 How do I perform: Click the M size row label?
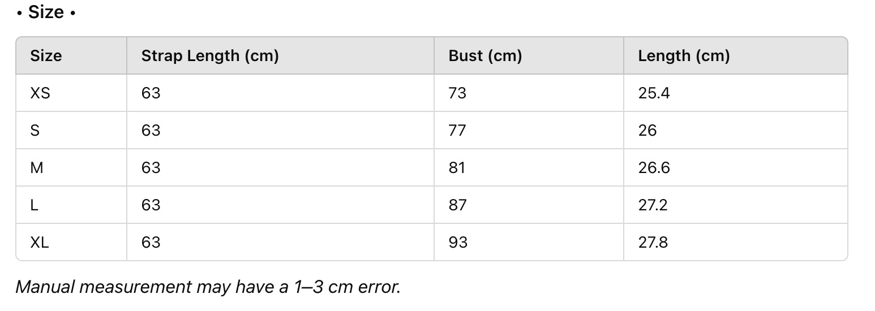(x=37, y=168)
